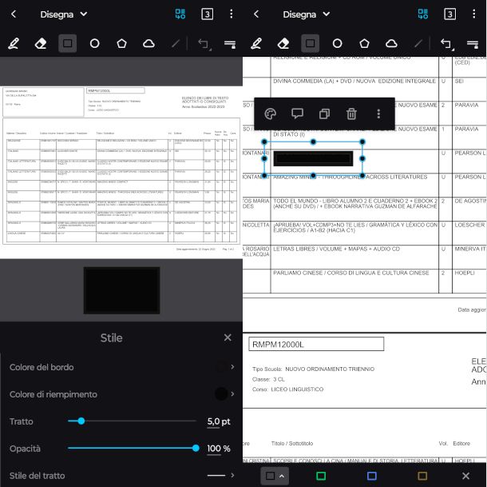
Task: Click top-right resize handle of selection
Action: click(x=362, y=142)
